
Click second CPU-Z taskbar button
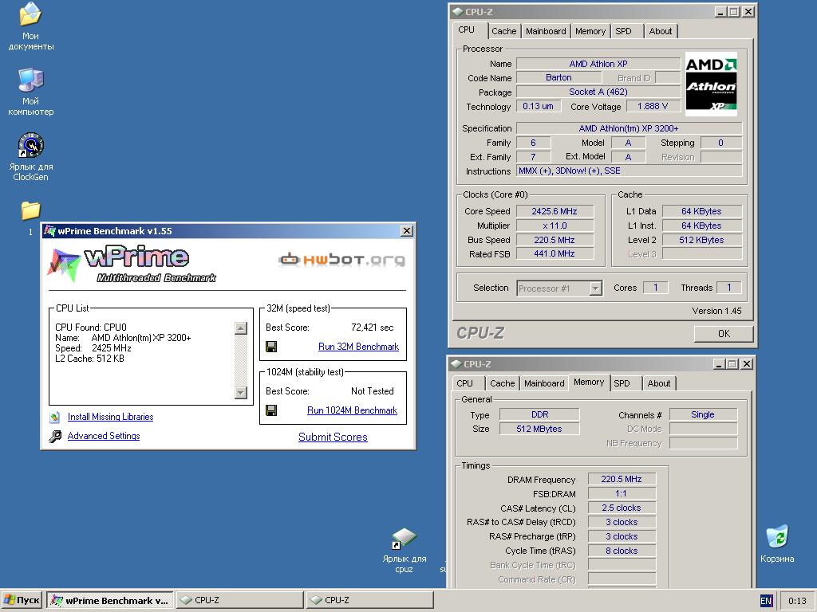(369, 601)
